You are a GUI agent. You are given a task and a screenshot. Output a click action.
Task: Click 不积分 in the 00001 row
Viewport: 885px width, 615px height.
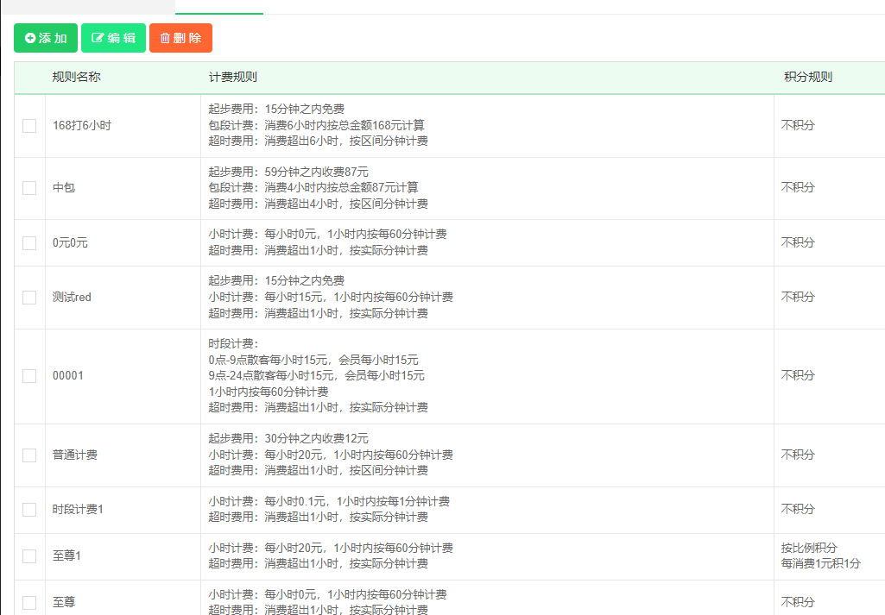pyautogui.click(x=798, y=375)
